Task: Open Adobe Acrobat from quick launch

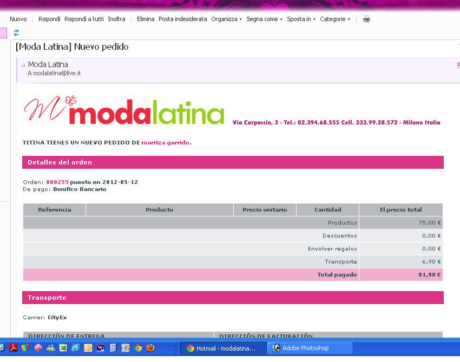Action: tap(13, 348)
